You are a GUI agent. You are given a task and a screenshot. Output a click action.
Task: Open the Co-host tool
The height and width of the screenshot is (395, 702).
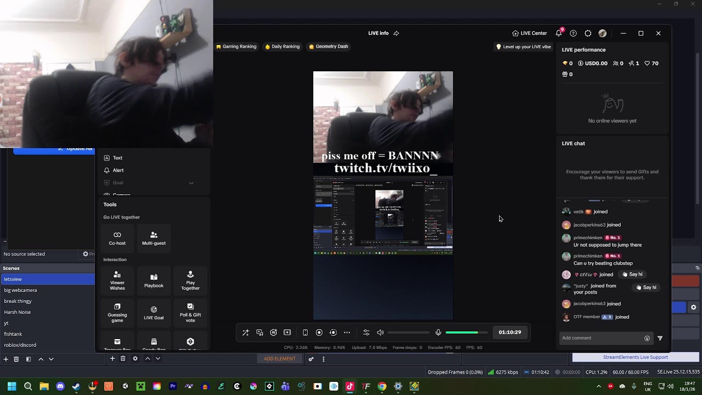[x=117, y=238]
